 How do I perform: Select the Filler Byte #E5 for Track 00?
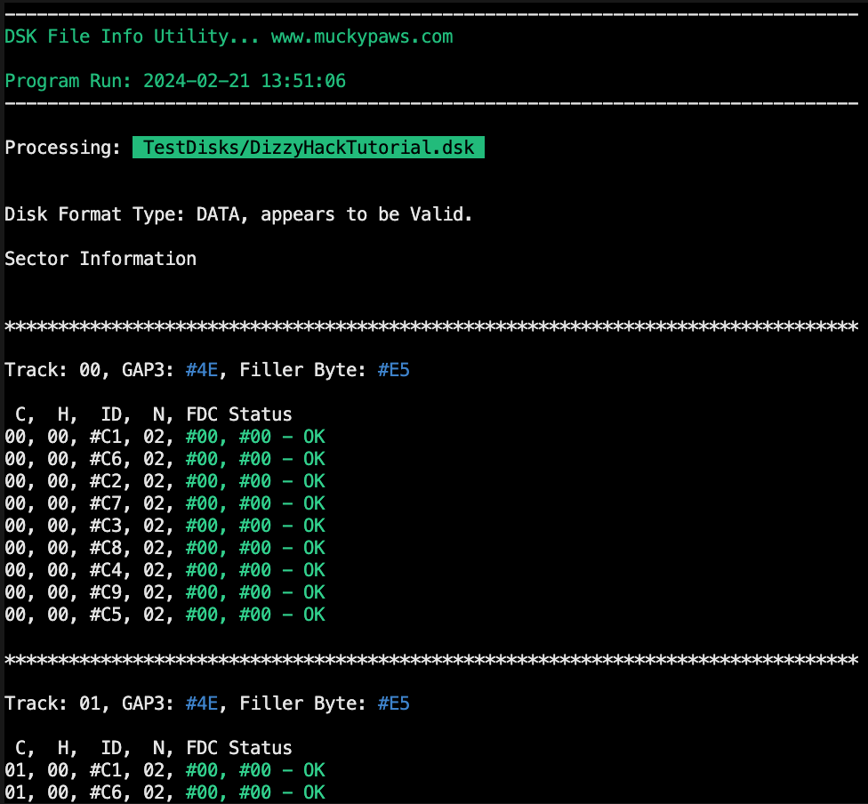(393, 369)
